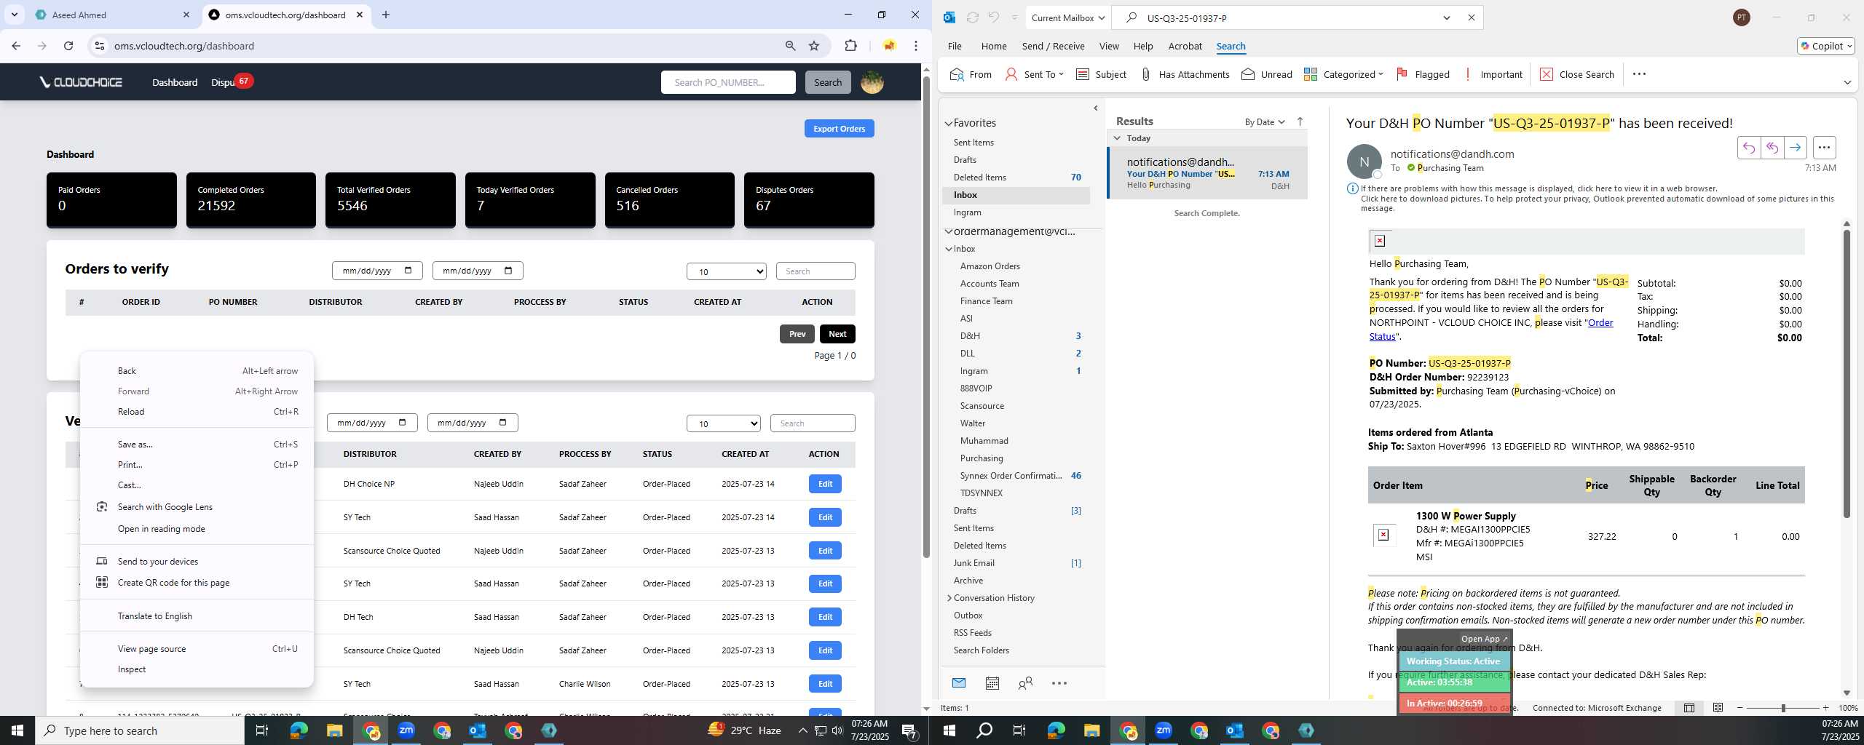Image resolution: width=1864 pixels, height=745 pixels.
Task: Open By Date sort dropdown in Results
Action: click(1265, 121)
